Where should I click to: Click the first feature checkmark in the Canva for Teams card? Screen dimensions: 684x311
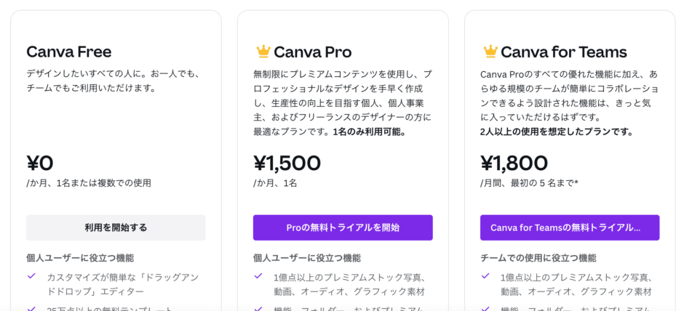485,276
